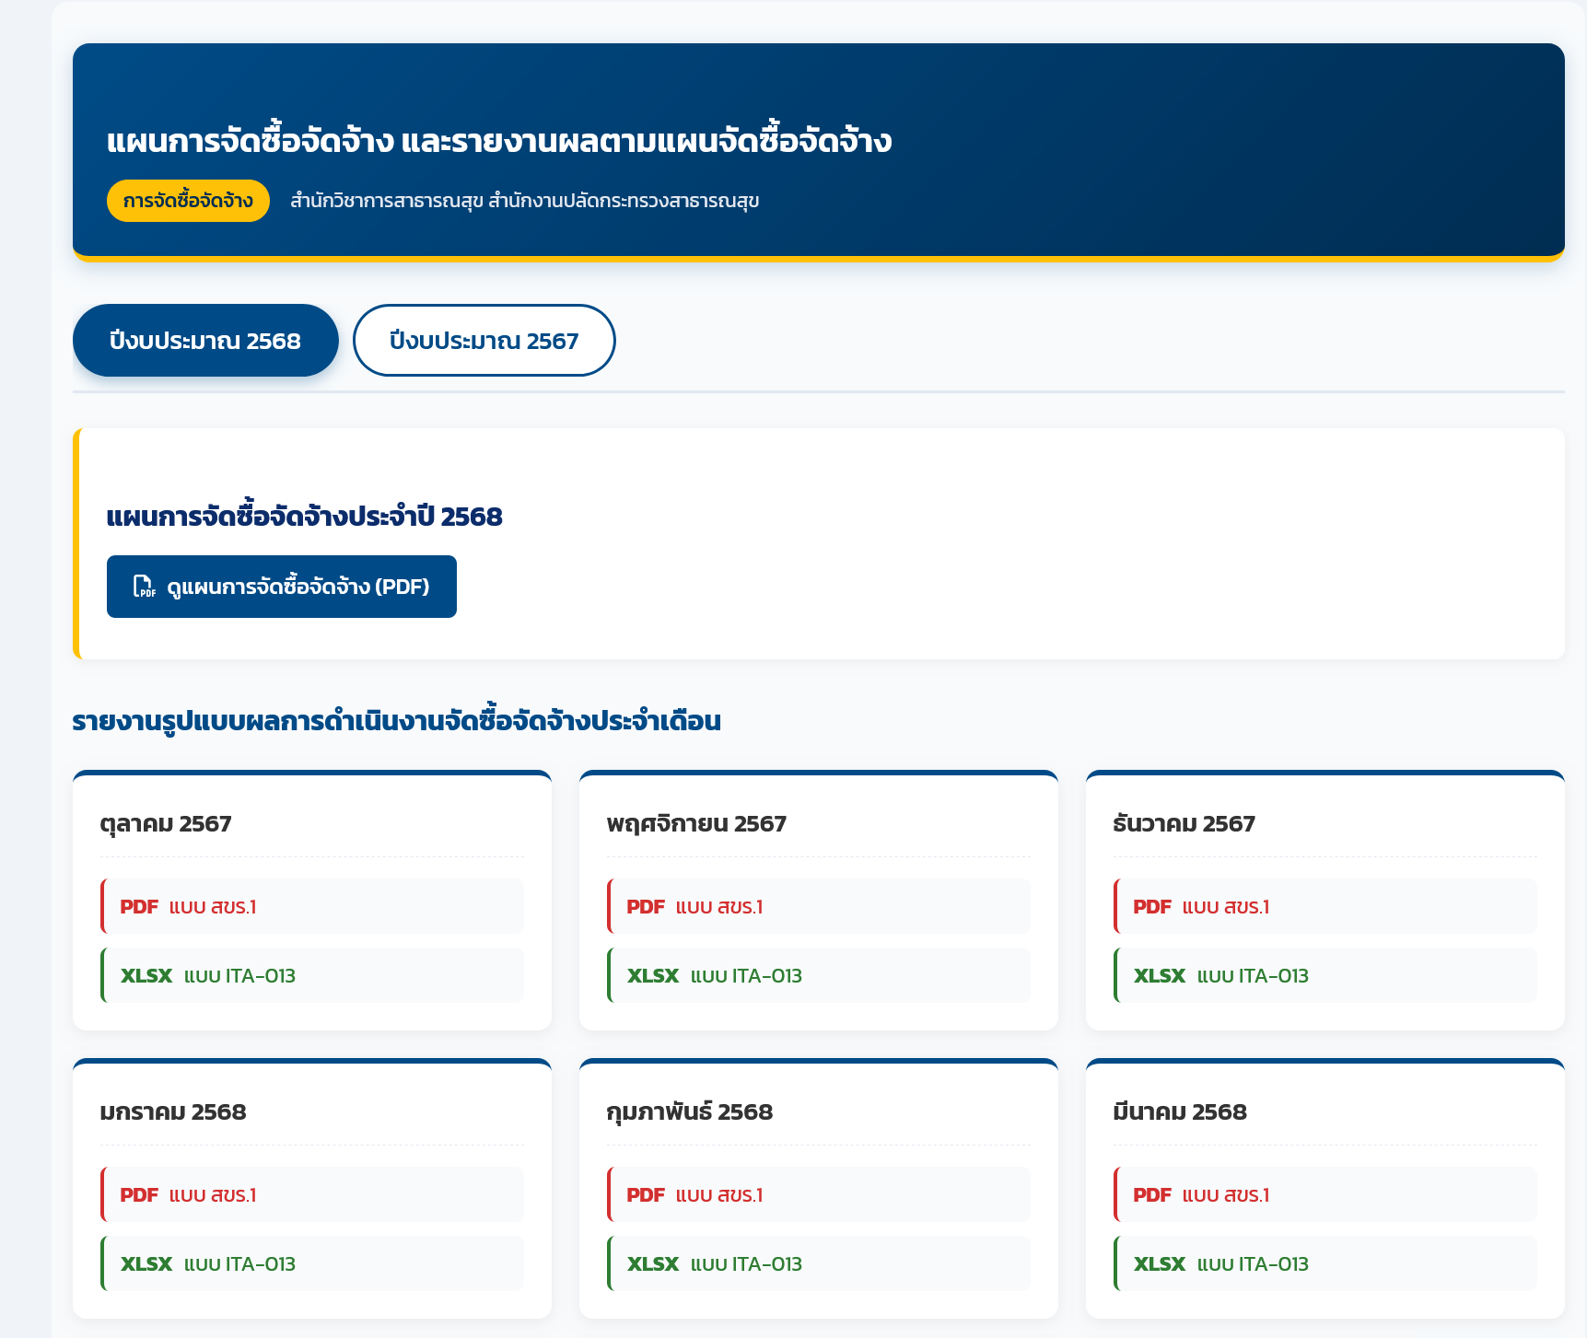The height and width of the screenshot is (1338, 1587).
Task: Click the การจัดซื้อจัดจ้าง yellow badge
Action: pyautogui.click(x=188, y=201)
